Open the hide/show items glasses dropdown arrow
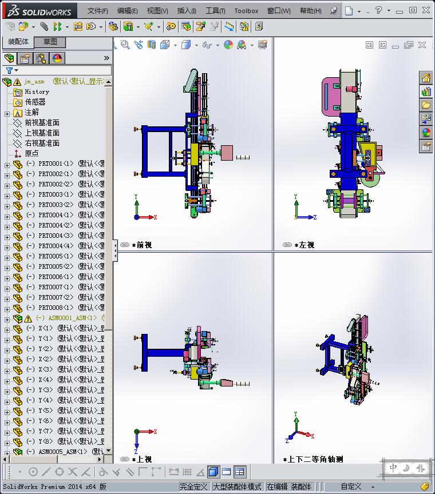The height and width of the screenshot is (494, 435). click(217, 45)
